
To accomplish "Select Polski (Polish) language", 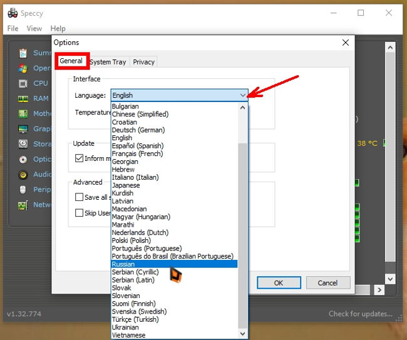I will pyautogui.click(x=174, y=240).
